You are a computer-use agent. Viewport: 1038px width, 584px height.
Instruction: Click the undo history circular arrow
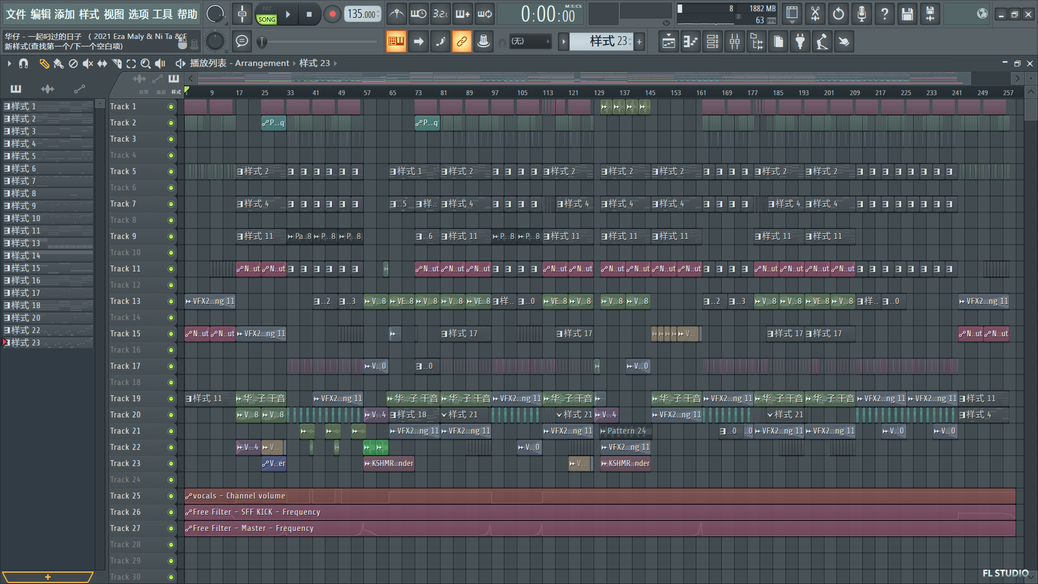[x=839, y=14]
